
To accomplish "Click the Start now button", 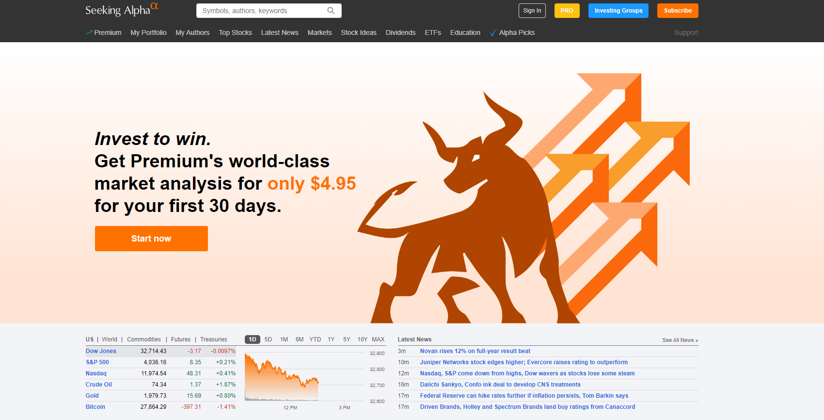I will click(x=151, y=239).
